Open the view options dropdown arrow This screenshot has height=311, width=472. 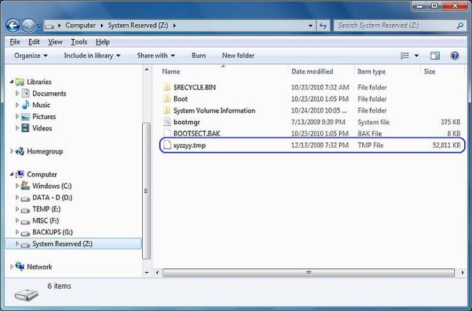coord(417,55)
